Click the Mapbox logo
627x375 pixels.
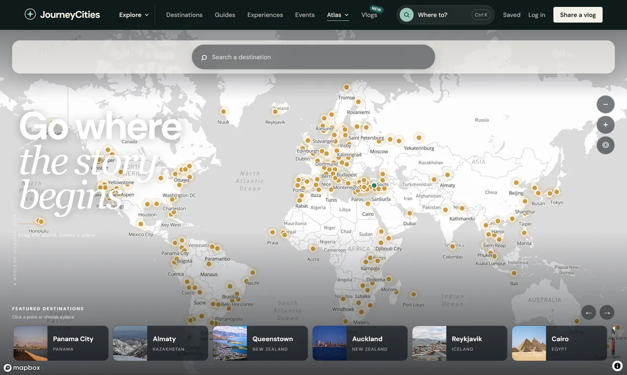[x=22, y=368]
